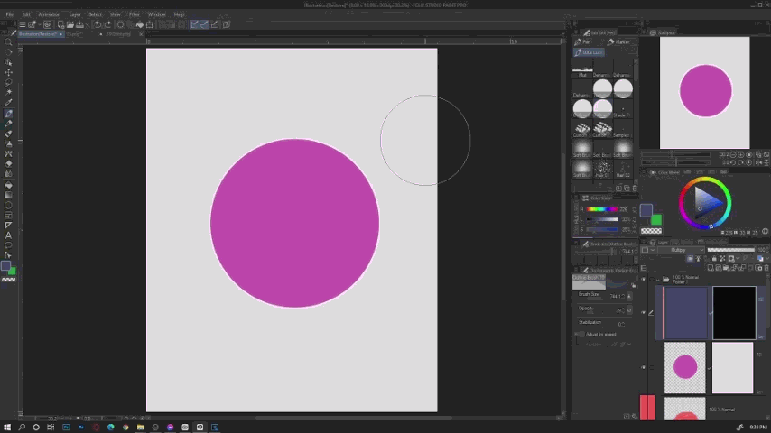Viewport: 771px width, 433px height.
Task: Hide the Folder 1 layer folder
Action: click(x=644, y=278)
